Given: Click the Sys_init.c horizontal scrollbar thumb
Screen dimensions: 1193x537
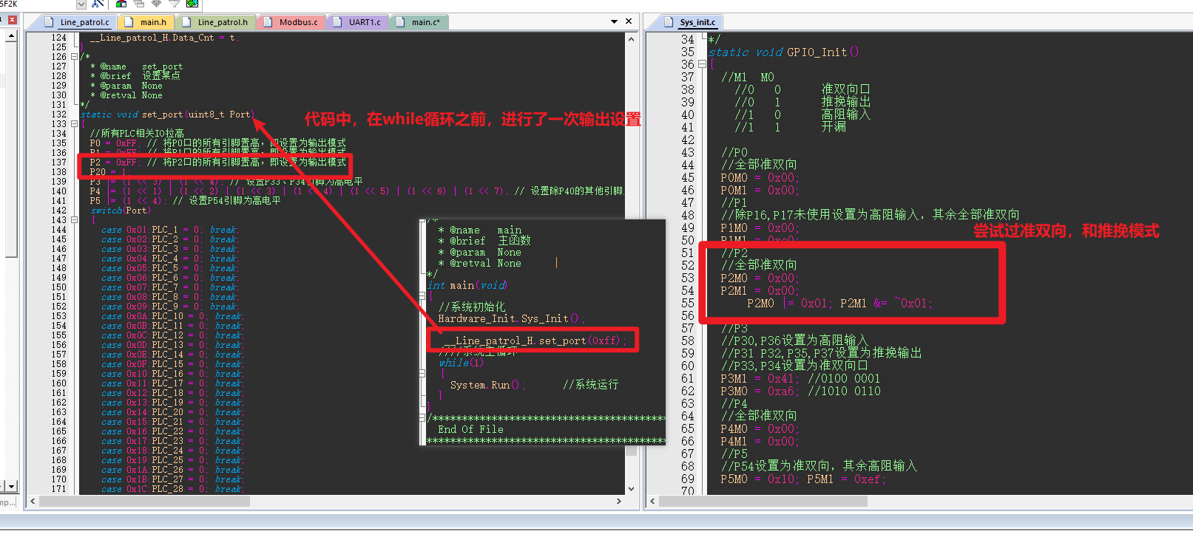Looking at the screenshot, I should point(763,501).
